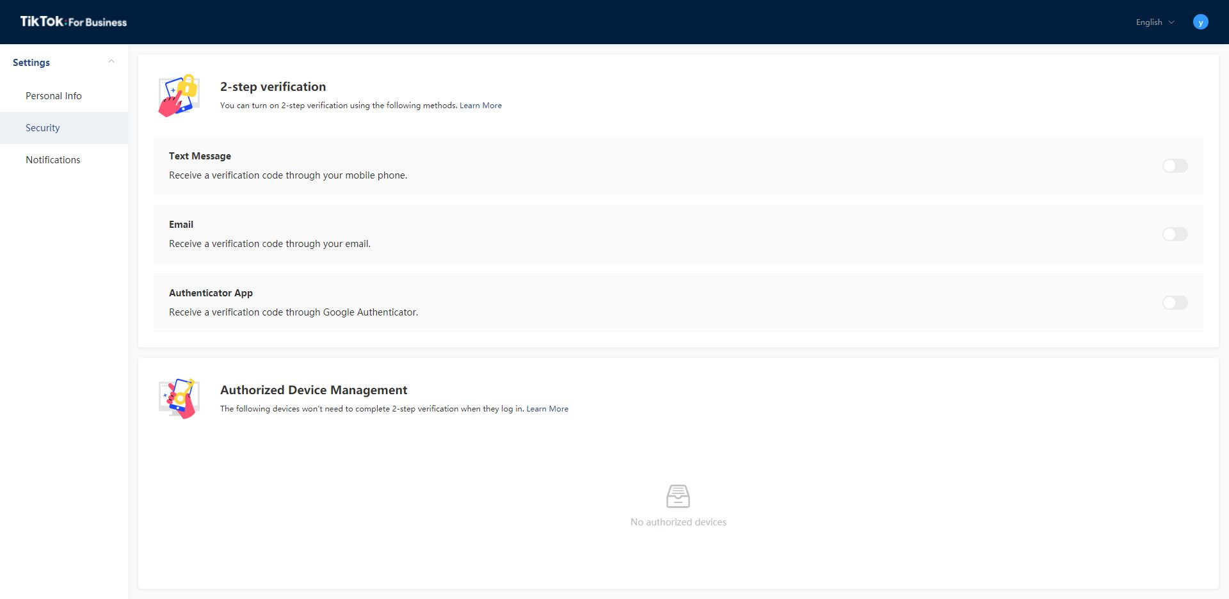The height and width of the screenshot is (599, 1229).
Task: Open Personal Info settings page
Action: [54, 96]
